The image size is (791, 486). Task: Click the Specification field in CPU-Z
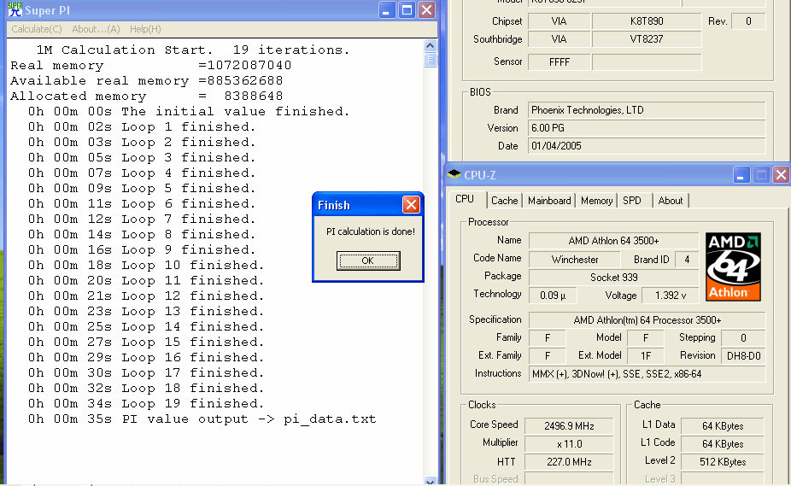coord(647,320)
